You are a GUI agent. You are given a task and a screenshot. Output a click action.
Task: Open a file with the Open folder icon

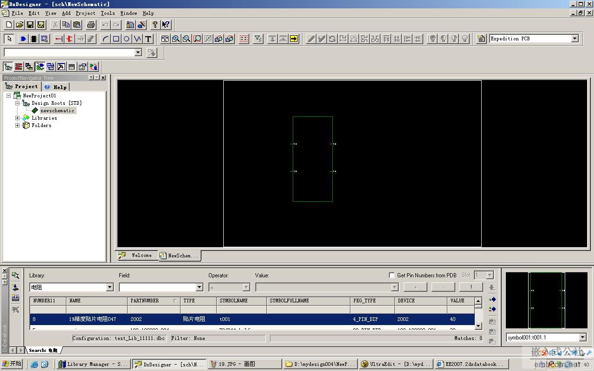click(19, 25)
